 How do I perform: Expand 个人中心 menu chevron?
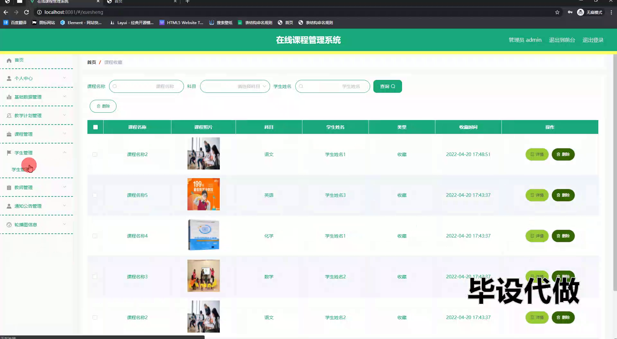[x=65, y=78]
